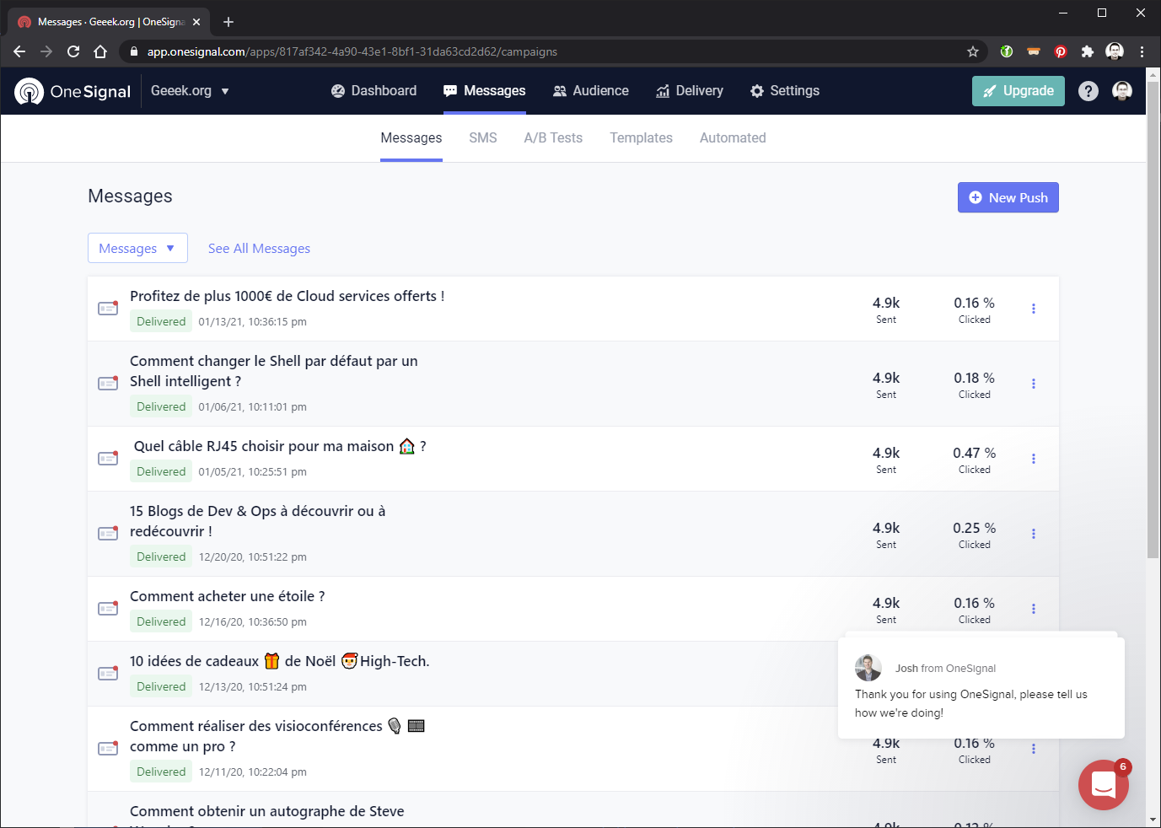
Task: Switch to the A/B Tests tab
Action: point(553,138)
